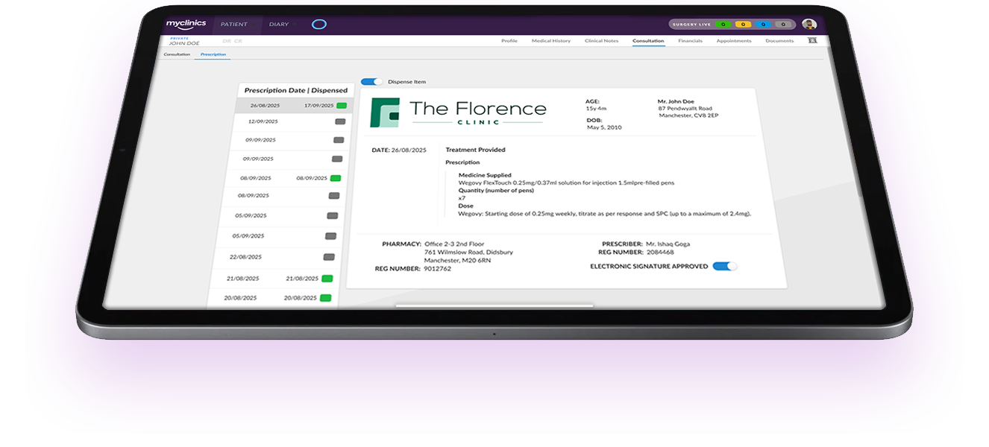
Task: Select the Prescription sub-tab
Action: pyautogui.click(x=213, y=54)
